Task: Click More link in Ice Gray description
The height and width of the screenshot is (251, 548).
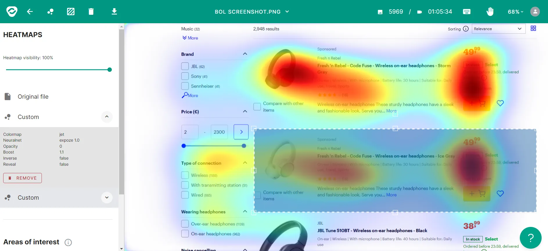Action: coord(391,195)
